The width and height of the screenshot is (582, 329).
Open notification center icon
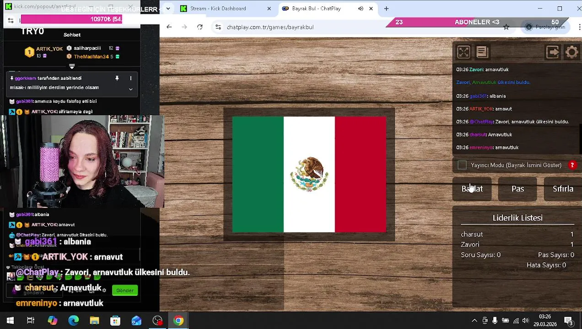click(x=569, y=321)
